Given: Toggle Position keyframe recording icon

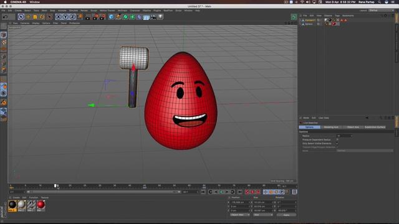Looking at the screenshot, I should click(x=266, y=192).
